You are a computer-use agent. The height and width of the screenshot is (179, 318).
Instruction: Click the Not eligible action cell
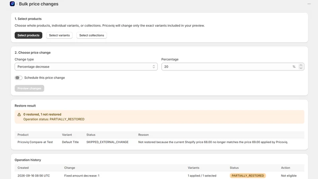point(289,175)
